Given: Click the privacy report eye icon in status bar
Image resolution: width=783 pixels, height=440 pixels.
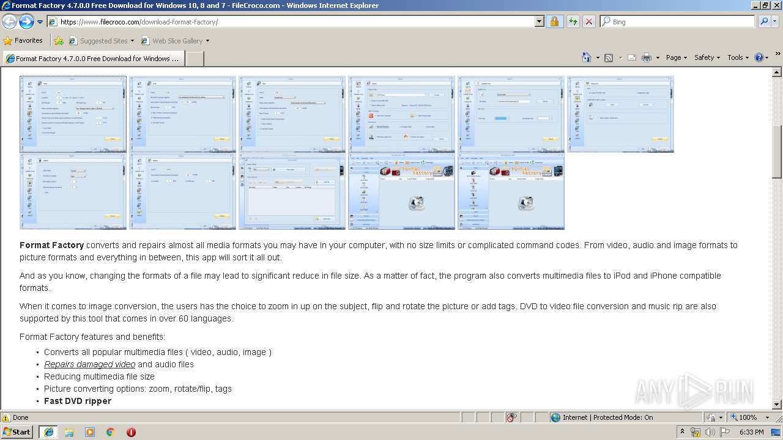Looking at the screenshot, I should [x=512, y=417].
